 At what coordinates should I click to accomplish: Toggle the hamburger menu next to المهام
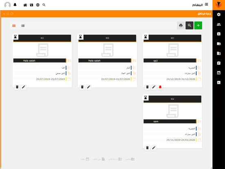click(x=207, y=4)
